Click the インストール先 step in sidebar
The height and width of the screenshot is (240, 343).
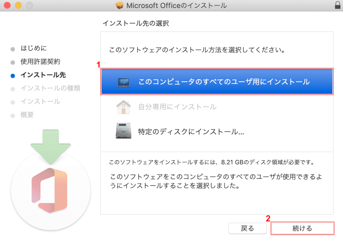tap(43, 75)
